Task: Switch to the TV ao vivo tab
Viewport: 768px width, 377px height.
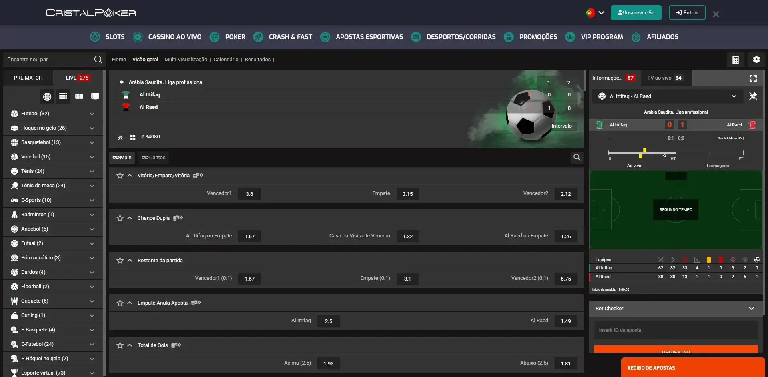Action: tap(660, 78)
